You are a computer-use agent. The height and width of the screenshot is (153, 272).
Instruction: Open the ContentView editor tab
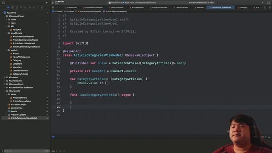[71, 8]
